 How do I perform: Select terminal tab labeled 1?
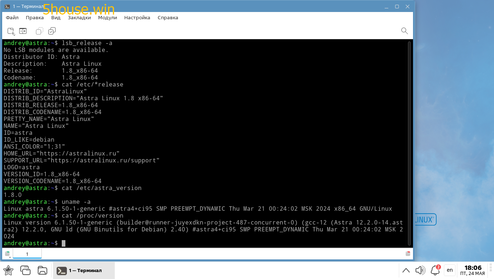click(x=27, y=254)
